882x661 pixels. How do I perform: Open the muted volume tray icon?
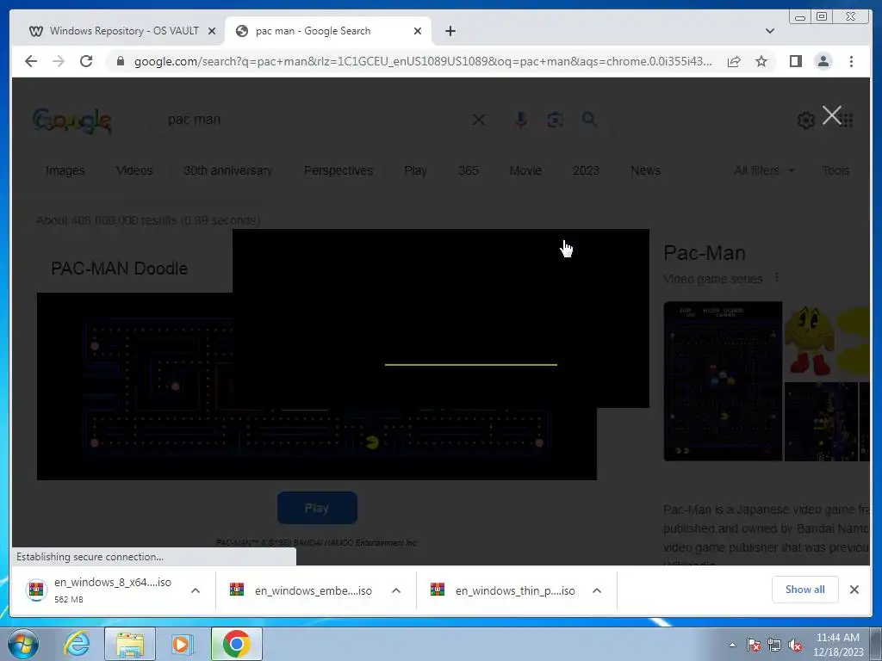[795, 645]
